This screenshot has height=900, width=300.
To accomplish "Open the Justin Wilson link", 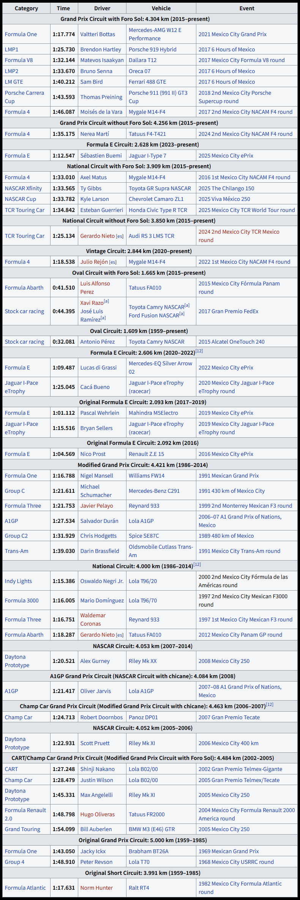I will (96, 780).
